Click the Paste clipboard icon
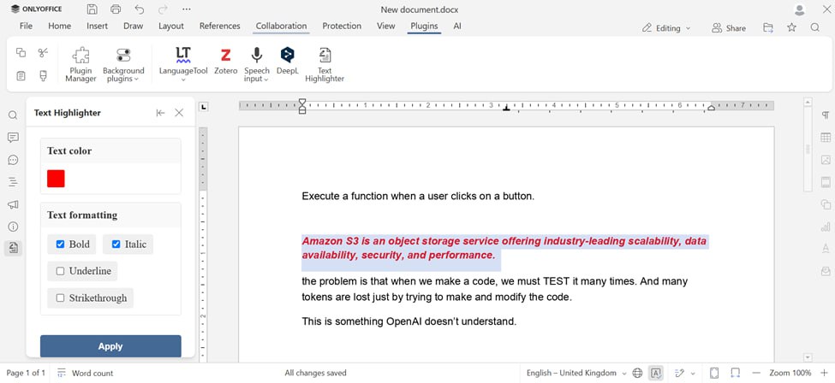 tap(21, 75)
